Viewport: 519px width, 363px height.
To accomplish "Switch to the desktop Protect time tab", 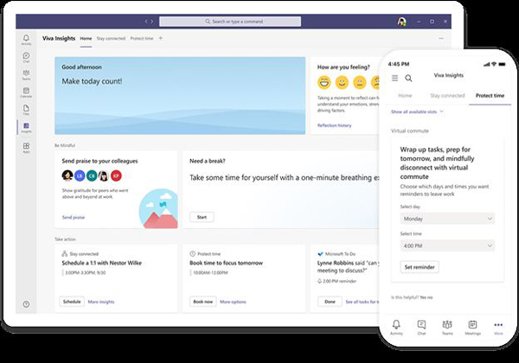I will [142, 39].
